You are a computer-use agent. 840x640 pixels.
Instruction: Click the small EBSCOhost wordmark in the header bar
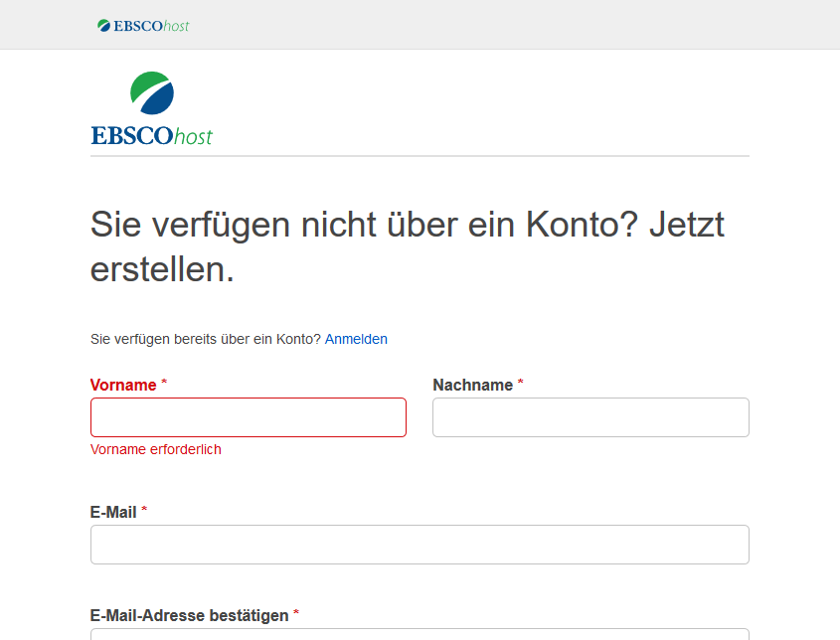point(151,25)
